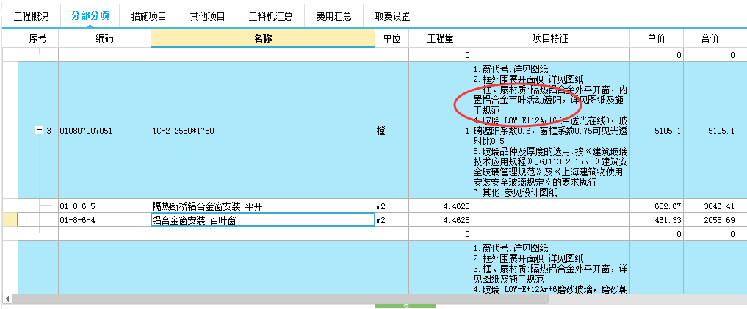Open the 费用汇总 tab
747x309 pixels.
tap(333, 17)
